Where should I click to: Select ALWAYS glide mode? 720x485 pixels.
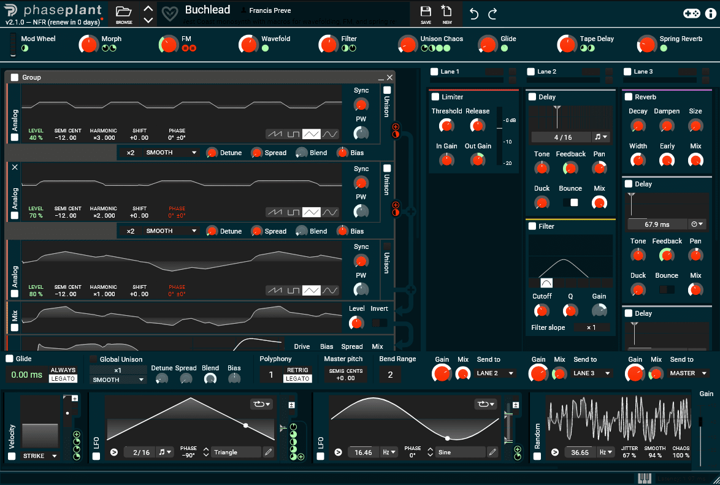click(63, 370)
